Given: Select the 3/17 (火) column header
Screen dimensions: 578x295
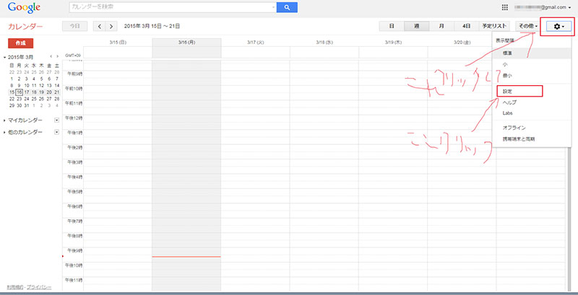Looking at the screenshot, I should 256,43.
